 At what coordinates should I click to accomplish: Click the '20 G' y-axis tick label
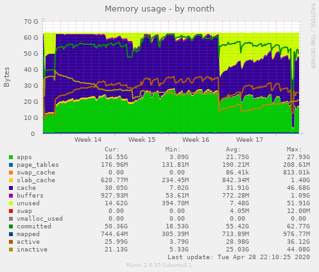tap(31, 102)
